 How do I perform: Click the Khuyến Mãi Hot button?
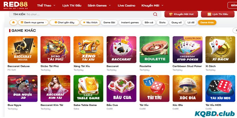(181, 14)
